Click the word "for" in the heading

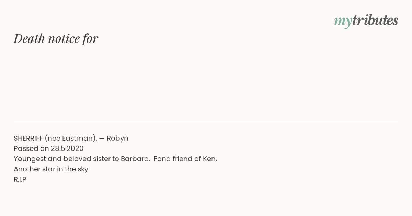tap(91, 39)
